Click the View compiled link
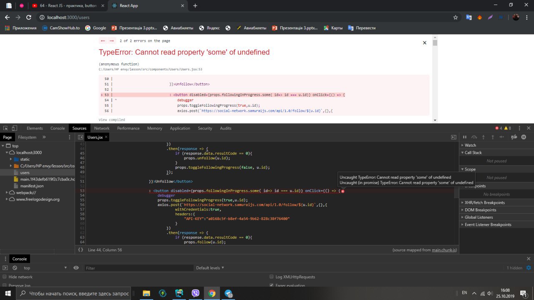The width and height of the screenshot is (534, 300). [x=112, y=120]
